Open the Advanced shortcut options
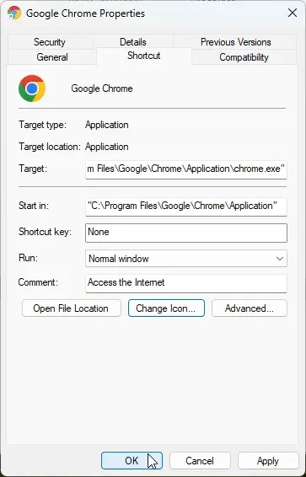306x477 pixels. 250,308
